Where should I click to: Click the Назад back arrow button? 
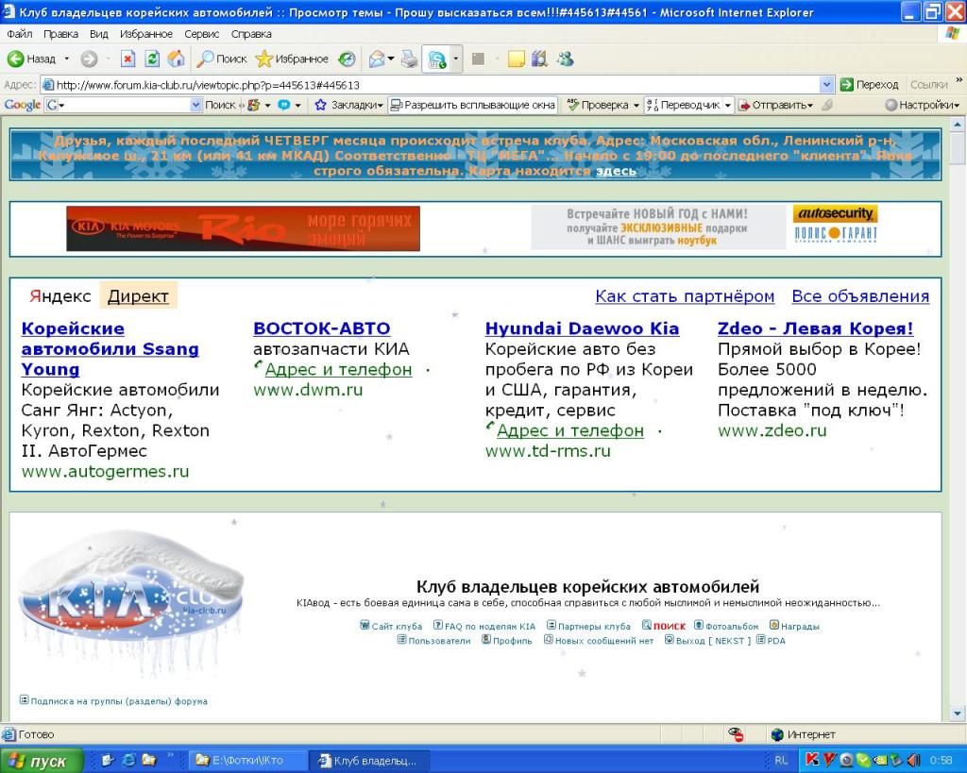pyautogui.click(x=32, y=59)
